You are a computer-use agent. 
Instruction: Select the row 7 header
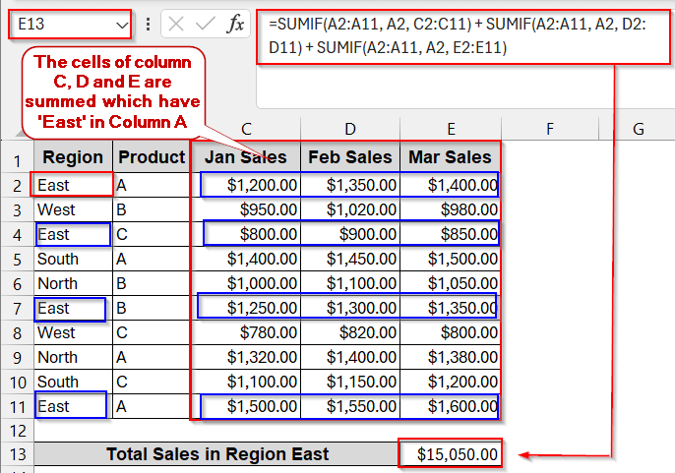point(17,308)
